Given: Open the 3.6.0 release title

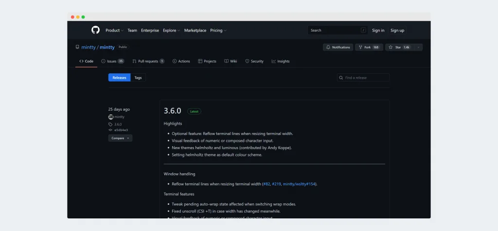Looking at the screenshot, I should tap(173, 111).
